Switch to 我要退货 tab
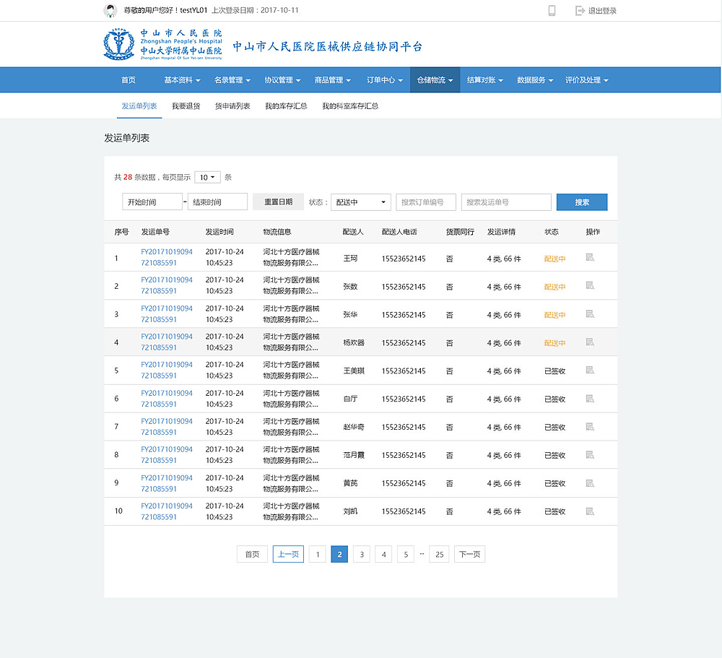722x658 pixels. 186,106
